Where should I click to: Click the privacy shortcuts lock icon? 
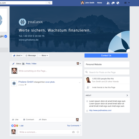[x=125, y=3]
